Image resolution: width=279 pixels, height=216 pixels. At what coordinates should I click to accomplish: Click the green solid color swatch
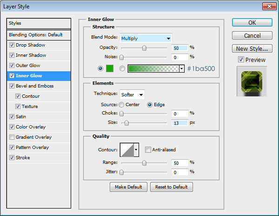click(110, 68)
